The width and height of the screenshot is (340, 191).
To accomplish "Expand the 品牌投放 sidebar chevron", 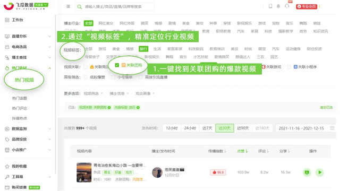I will pos(49,139).
